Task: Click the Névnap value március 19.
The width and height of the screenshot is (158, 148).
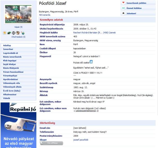Action: (78, 91)
